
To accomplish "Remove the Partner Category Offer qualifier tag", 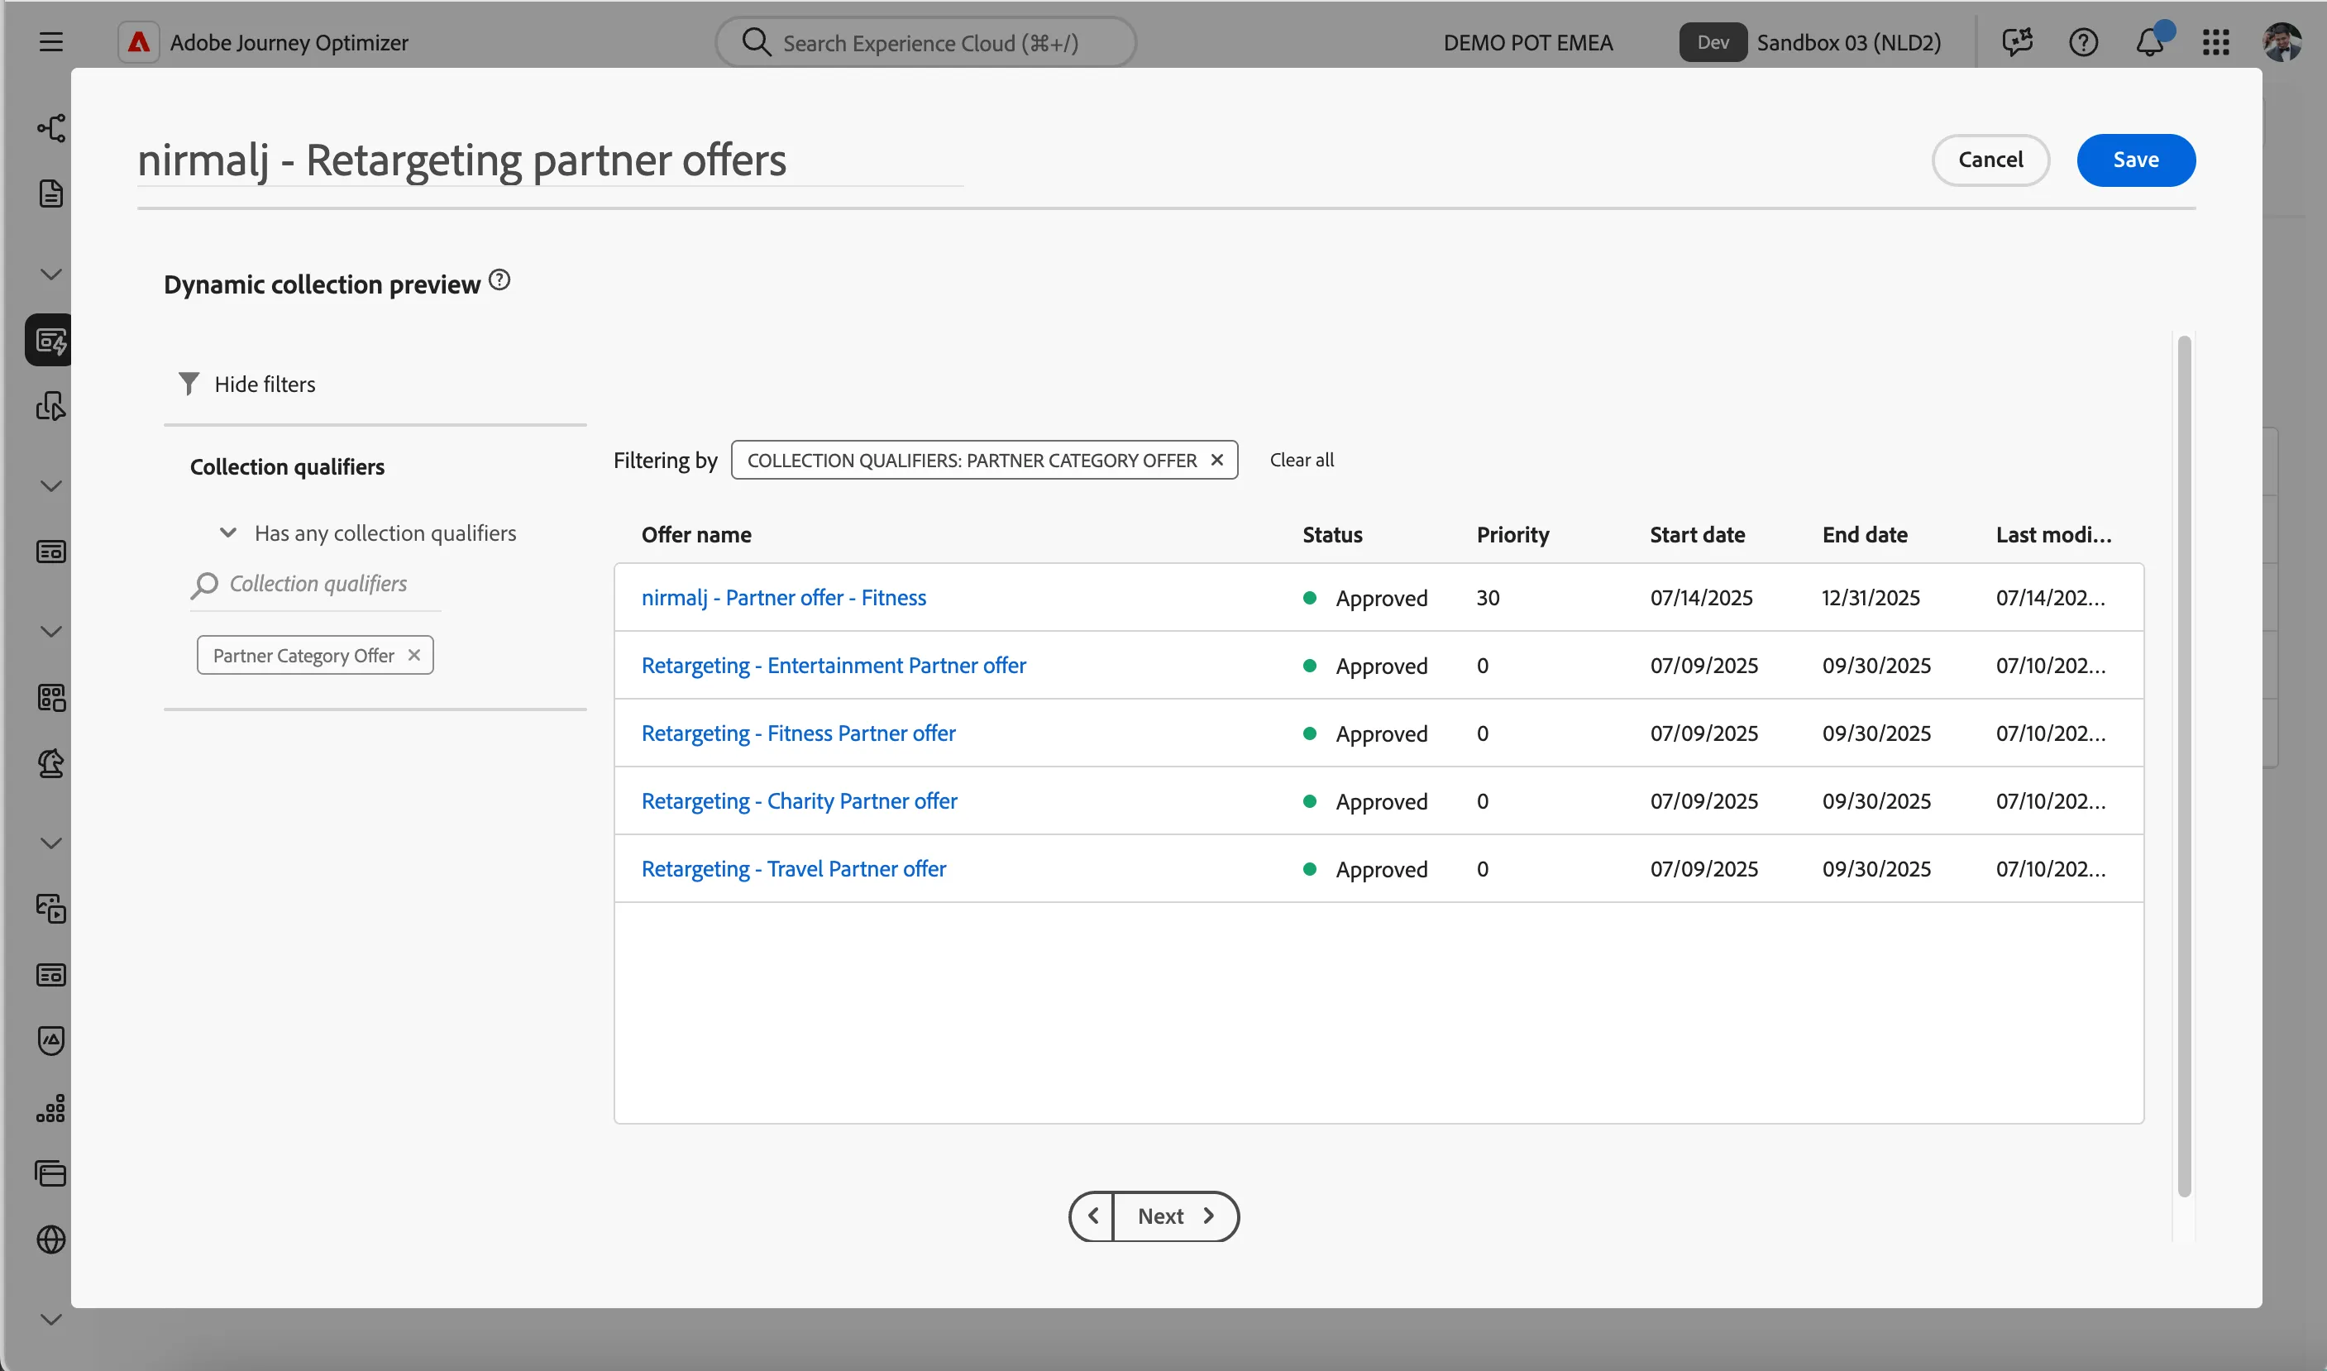I will (x=413, y=655).
